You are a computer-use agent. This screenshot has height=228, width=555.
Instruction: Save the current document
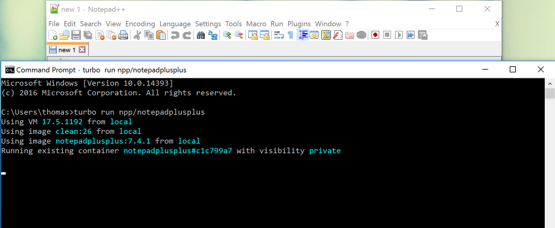[76, 35]
